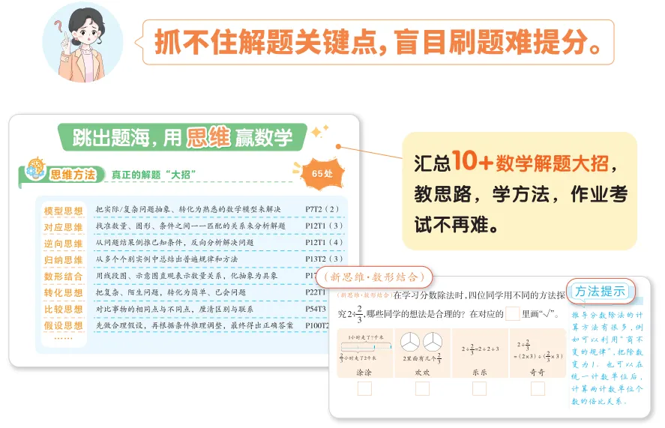Viewport: 665px width, 428px height.
Task: Click page reference P12T1 (3)
Action: pos(324,226)
